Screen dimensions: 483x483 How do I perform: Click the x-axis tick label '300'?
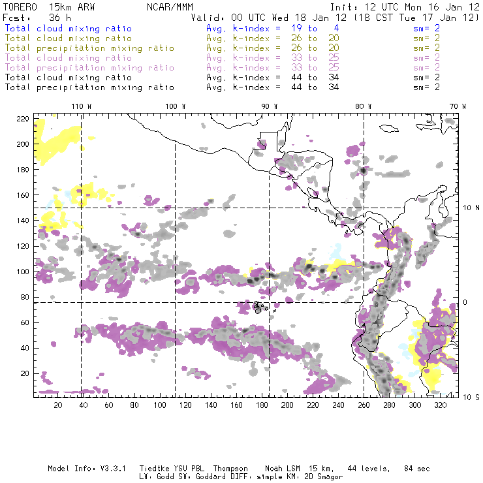[x=415, y=405]
